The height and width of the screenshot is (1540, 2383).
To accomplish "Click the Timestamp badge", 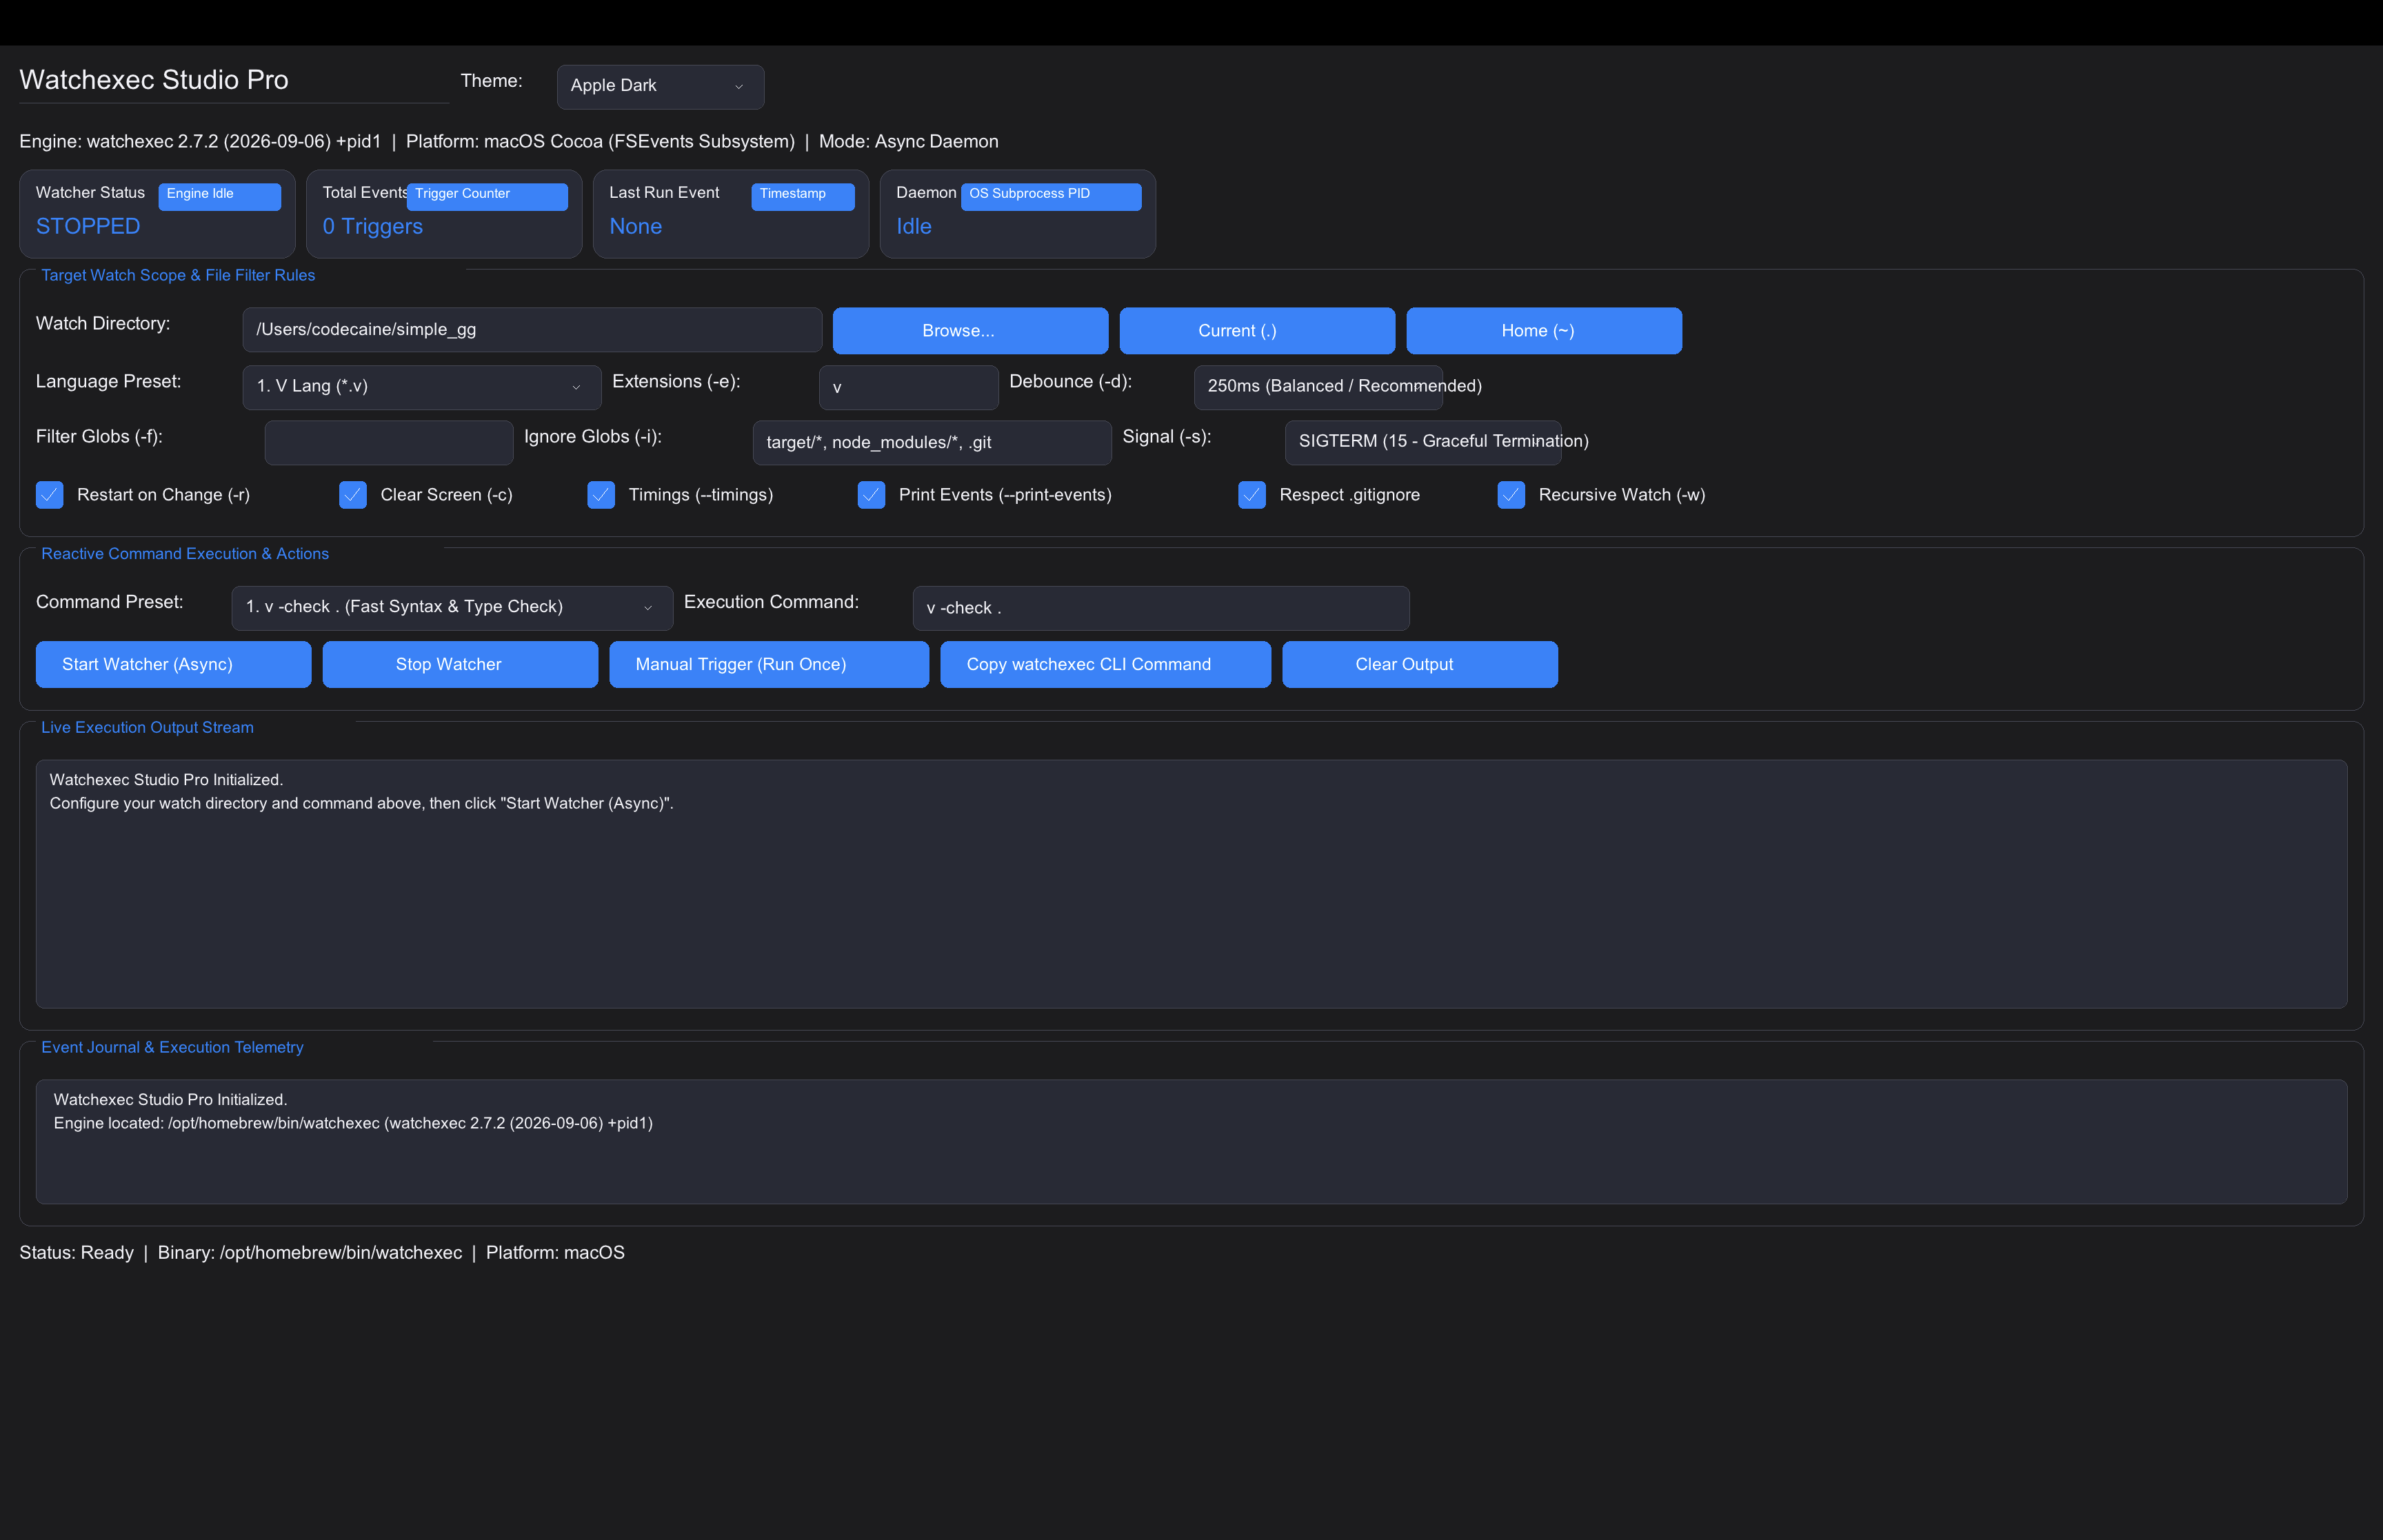I will coord(803,196).
